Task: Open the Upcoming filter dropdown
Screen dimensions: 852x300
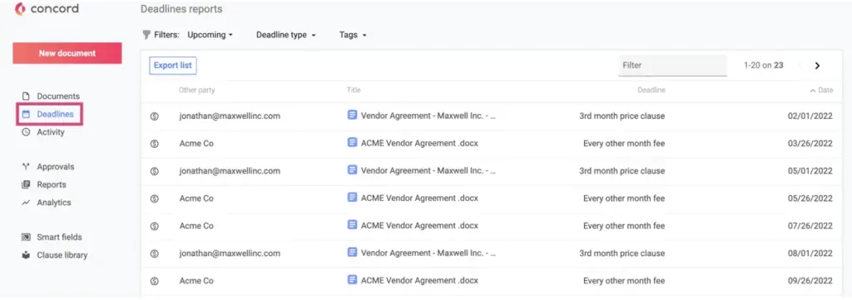Action: 210,35
